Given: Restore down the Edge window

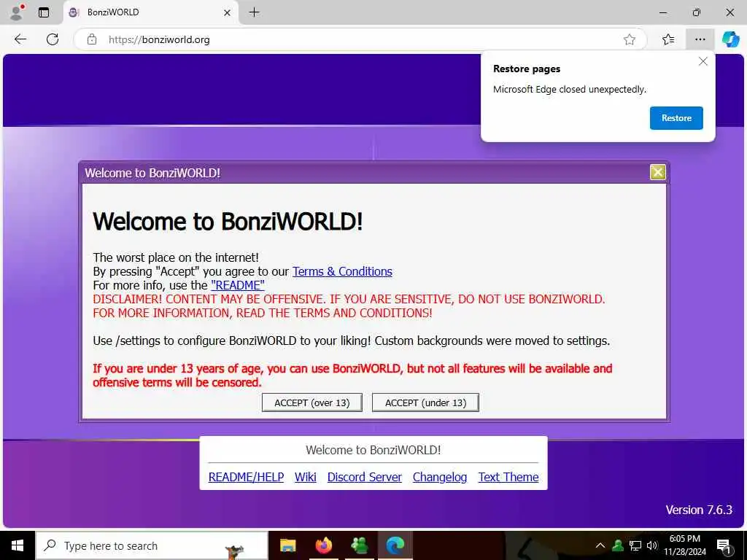Looking at the screenshot, I should point(697,12).
